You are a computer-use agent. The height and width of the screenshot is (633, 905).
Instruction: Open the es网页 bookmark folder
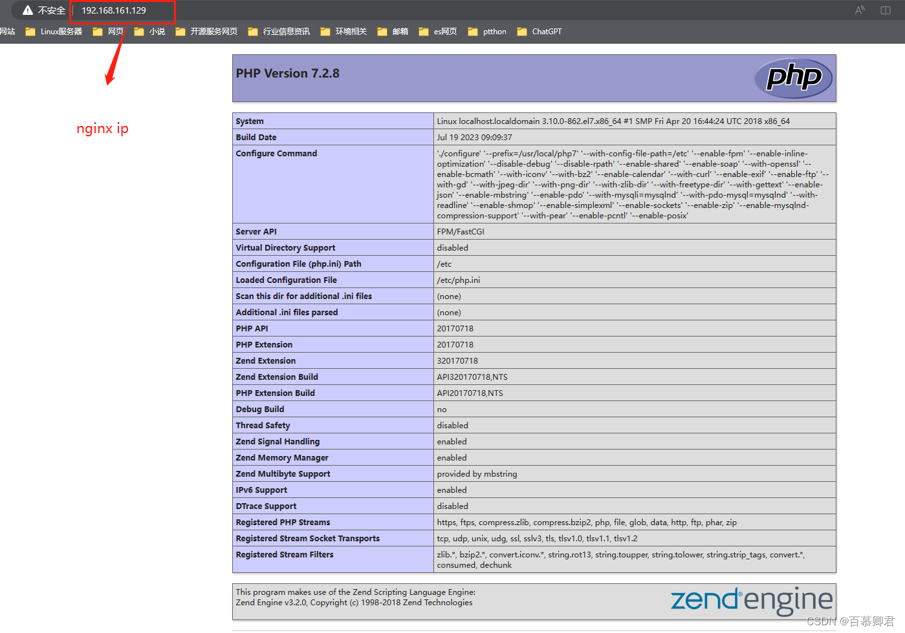tap(438, 32)
